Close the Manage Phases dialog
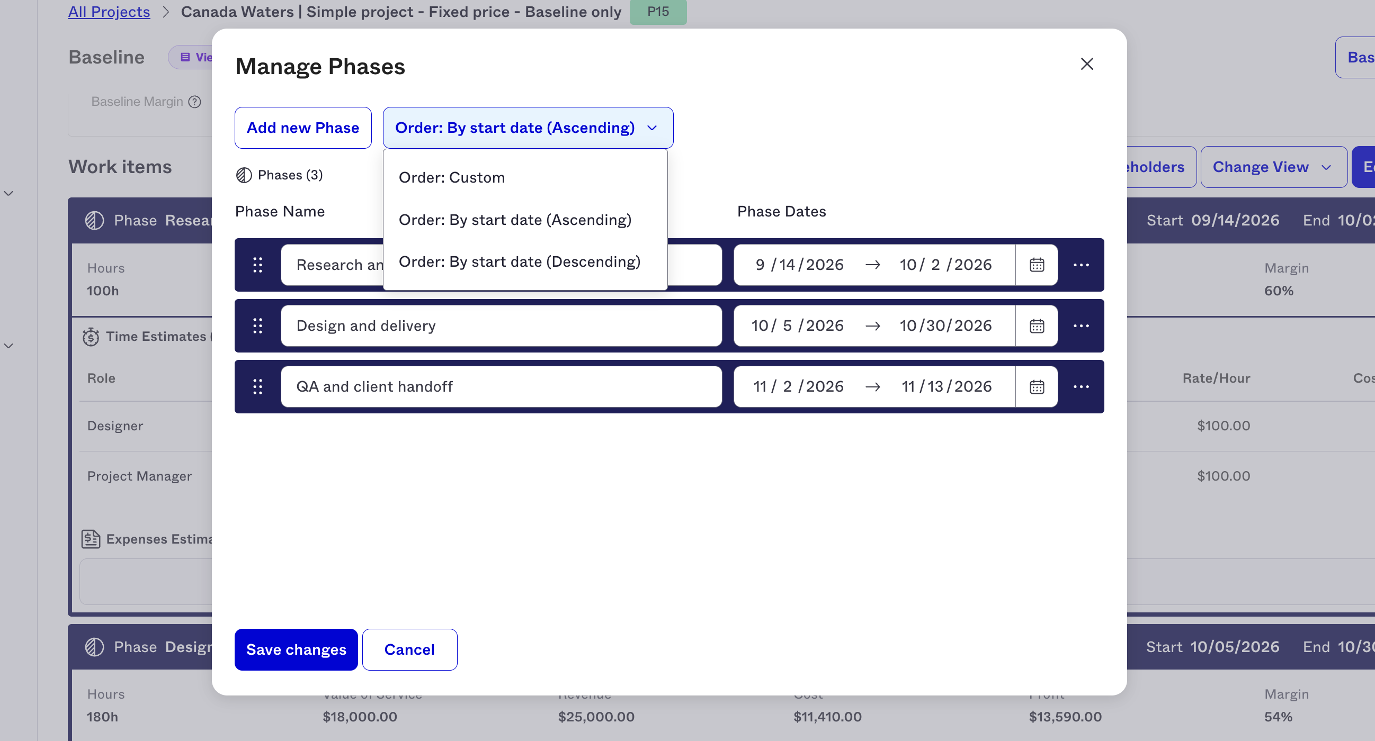The image size is (1375, 741). click(x=1087, y=64)
